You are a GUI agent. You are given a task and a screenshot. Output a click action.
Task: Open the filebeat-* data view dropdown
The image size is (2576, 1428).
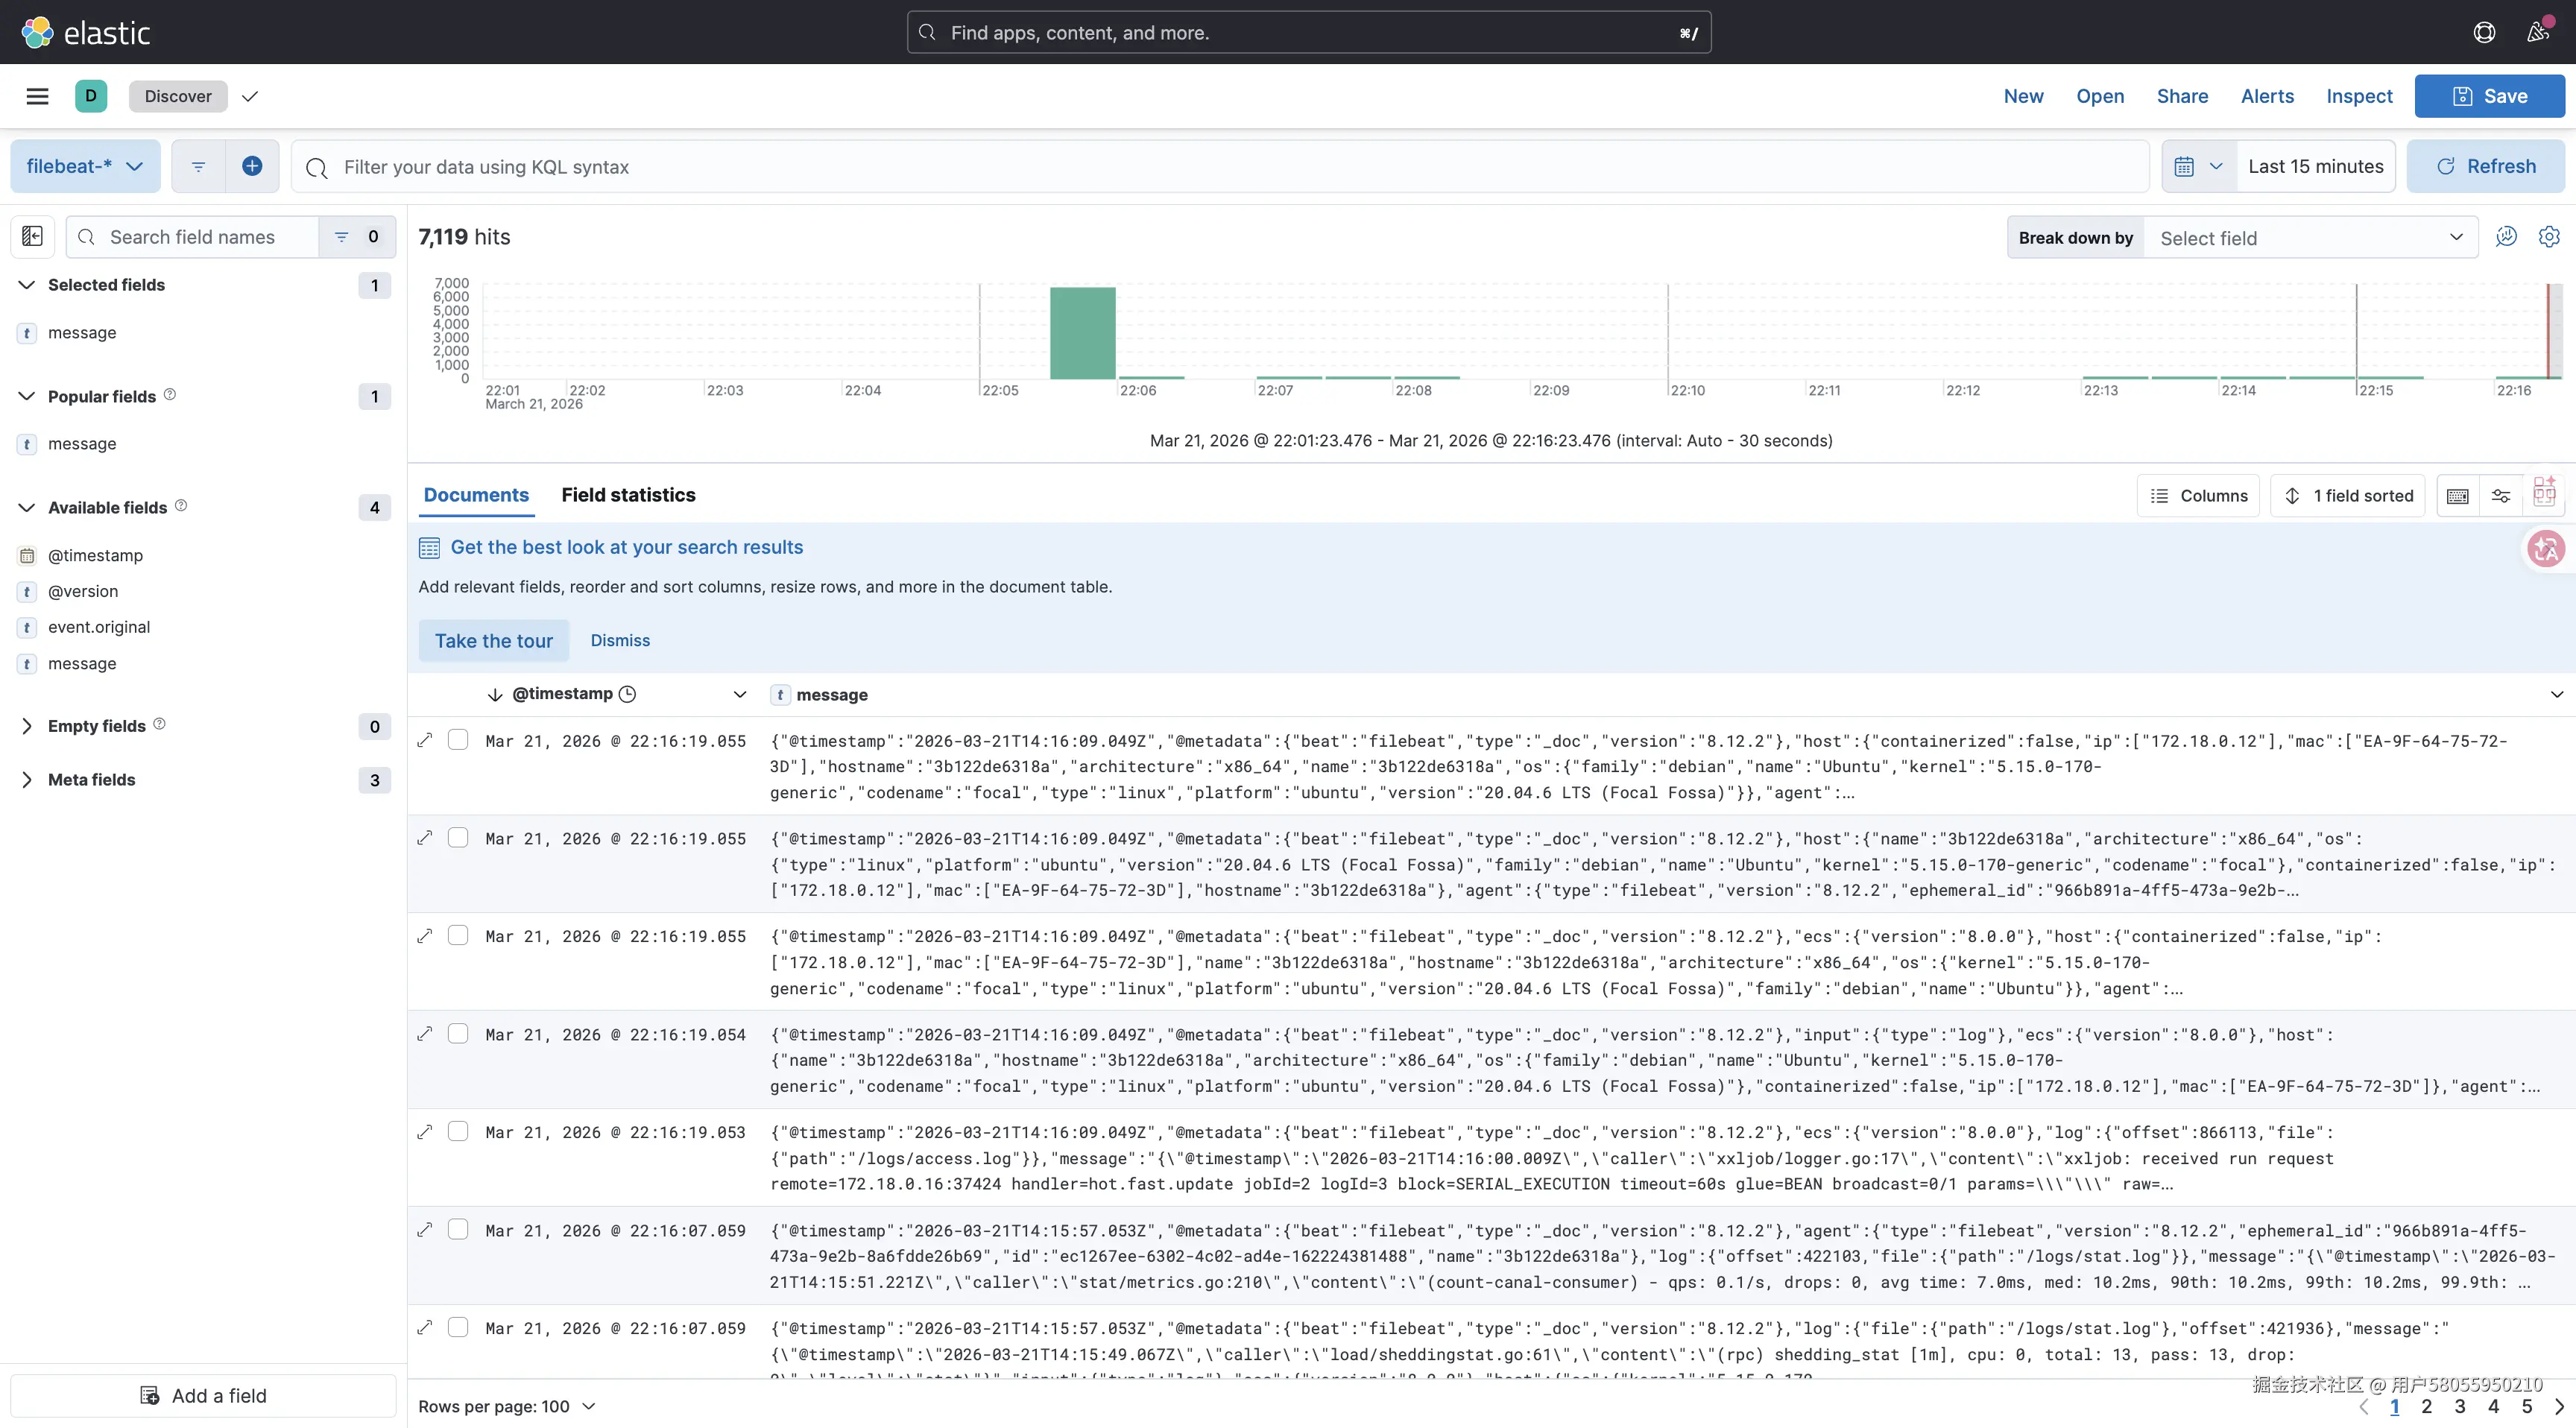85,166
